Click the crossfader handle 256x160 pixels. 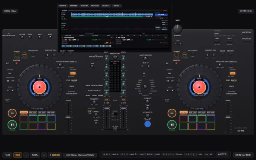pos(115,129)
